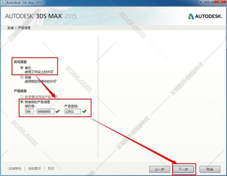Click the green checkmark beside the serial number
227x176 pixels.
[58, 111]
